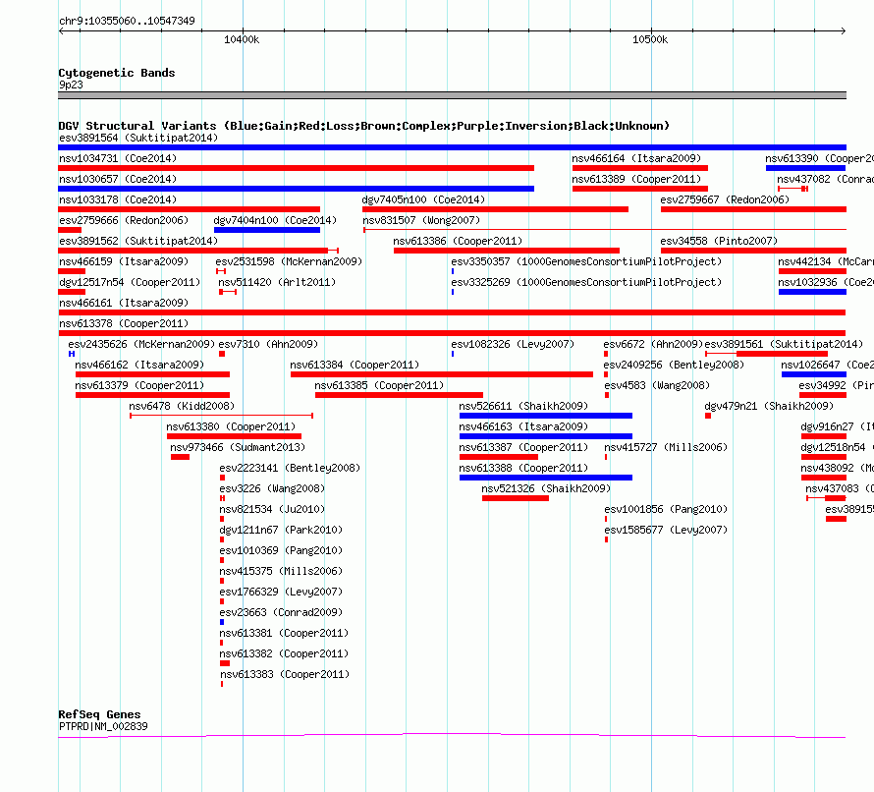Open esv34558 (Pinto2007) variant
This screenshot has width=874, height=792.
pyautogui.click(x=719, y=241)
